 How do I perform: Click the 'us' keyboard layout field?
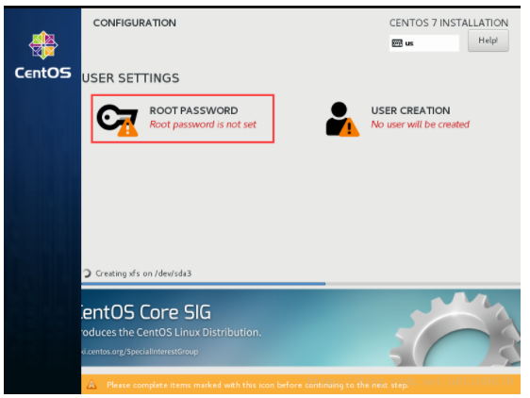[423, 43]
